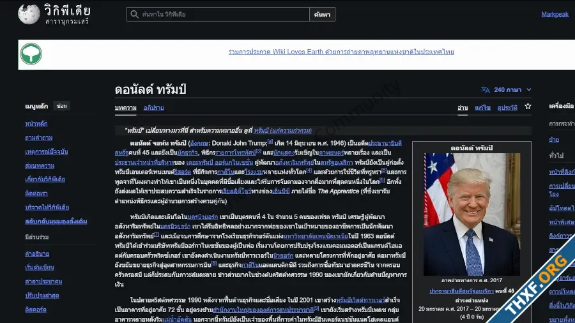The image size is (575, 323).
Task: Open สุ่มบทความ in the sidebar
Action: pyautogui.click(x=40, y=165)
